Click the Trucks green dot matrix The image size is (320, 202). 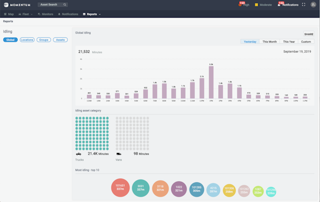pyautogui.click(x=92, y=133)
